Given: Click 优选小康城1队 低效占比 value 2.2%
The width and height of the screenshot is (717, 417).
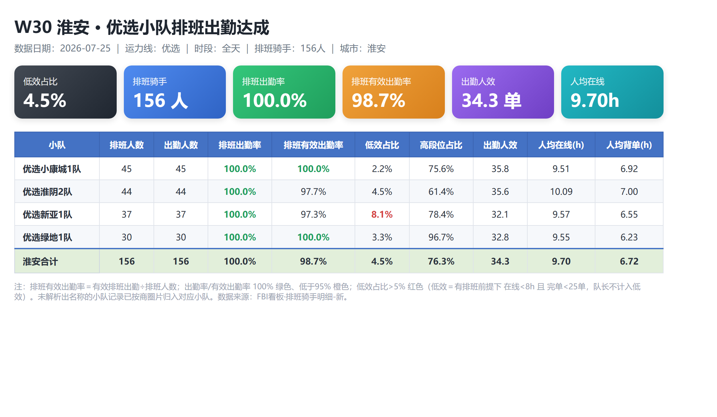Looking at the screenshot, I should [382, 169].
